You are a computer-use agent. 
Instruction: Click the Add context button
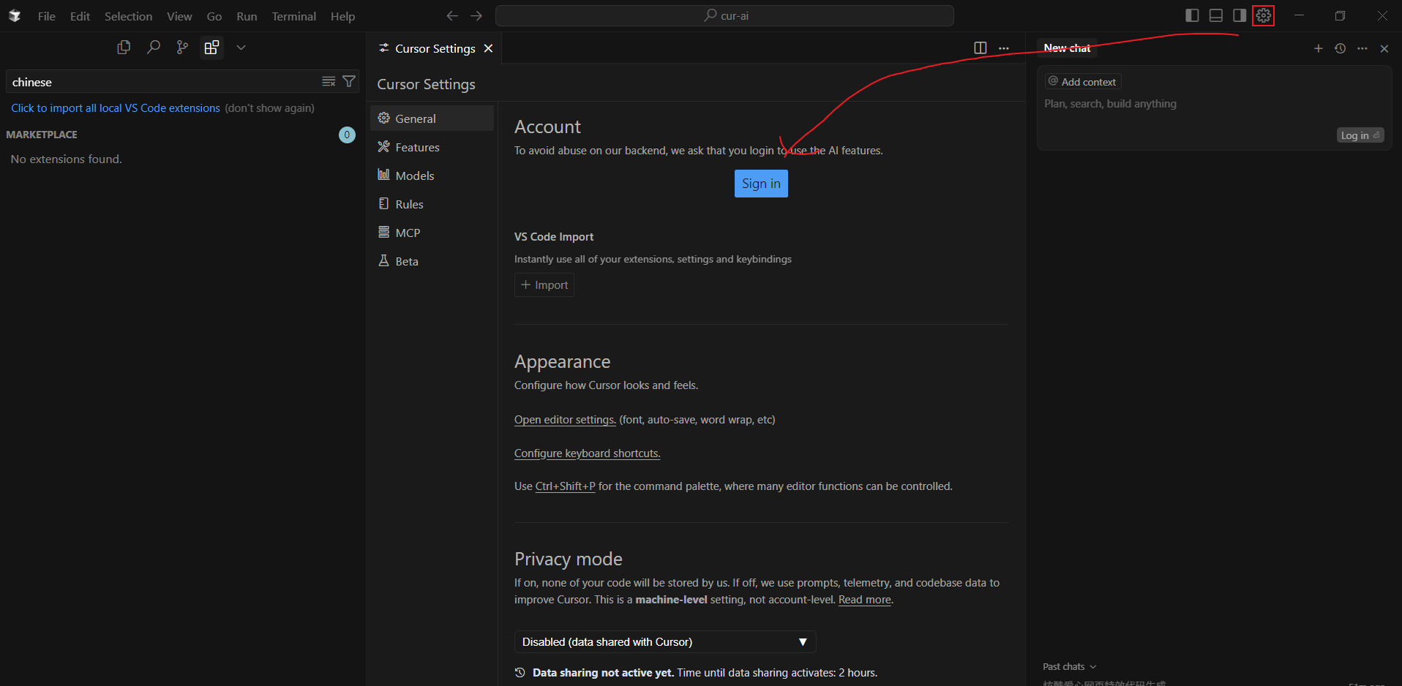[1083, 82]
